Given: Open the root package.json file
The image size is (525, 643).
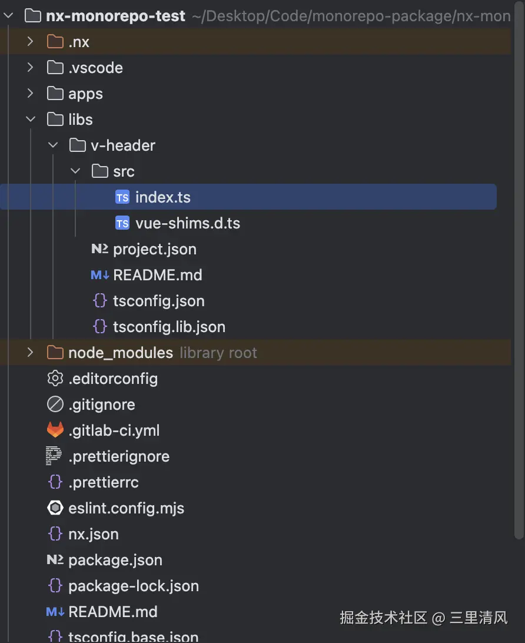Looking at the screenshot, I should 115,560.
